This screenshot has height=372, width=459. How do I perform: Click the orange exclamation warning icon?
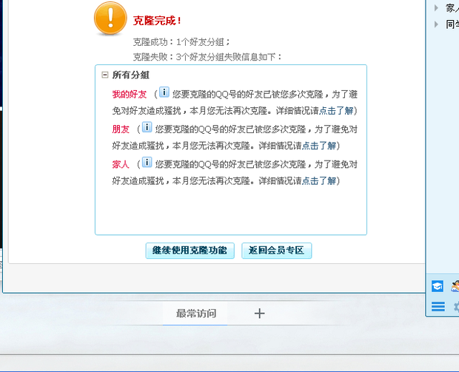(x=110, y=18)
